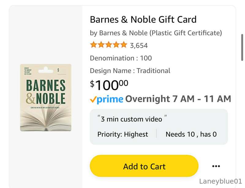Open the 3,654 reviews count

coord(139,46)
